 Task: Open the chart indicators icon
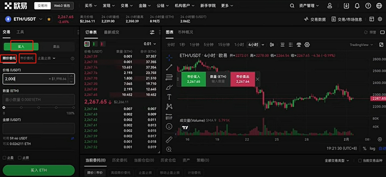[283, 45]
